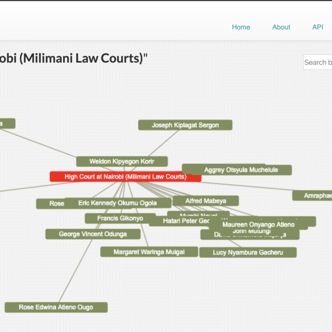Select the Lucy Nyambura Gacheru node
The image size is (332, 332).
click(x=248, y=252)
